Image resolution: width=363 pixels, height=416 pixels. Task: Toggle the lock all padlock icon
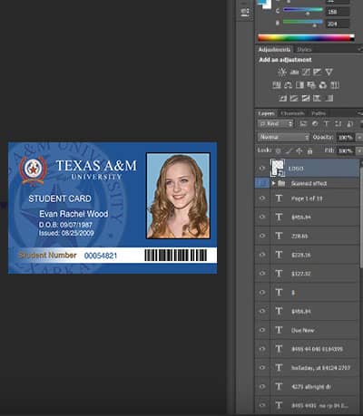pos(309,150)
